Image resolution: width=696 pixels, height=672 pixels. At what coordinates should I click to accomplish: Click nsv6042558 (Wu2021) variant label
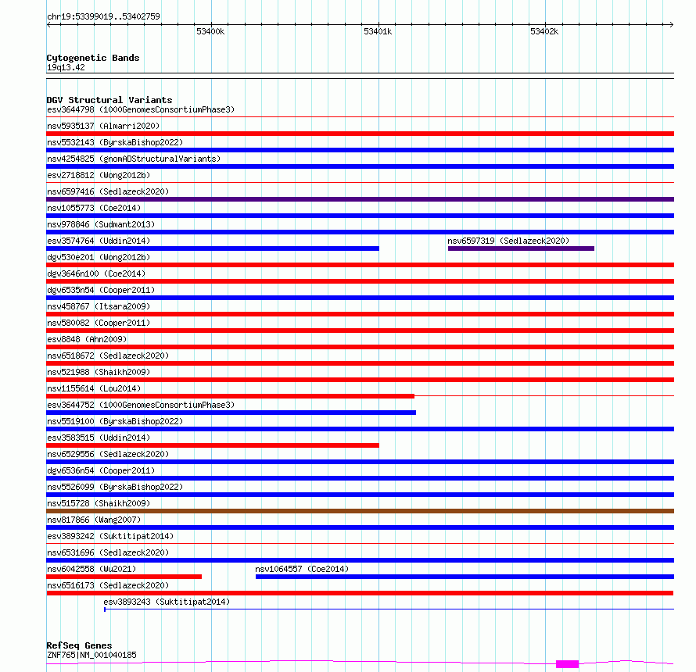(x=91, y=569)
